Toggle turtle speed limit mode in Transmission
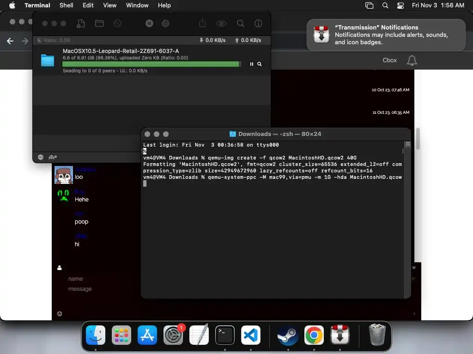This screenshot has height=354, width=473. tap(53, 157)
